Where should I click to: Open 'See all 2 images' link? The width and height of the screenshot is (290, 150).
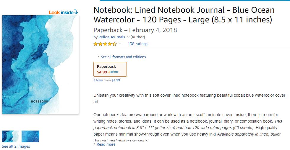pyautogui.click(x=16, y=146)
